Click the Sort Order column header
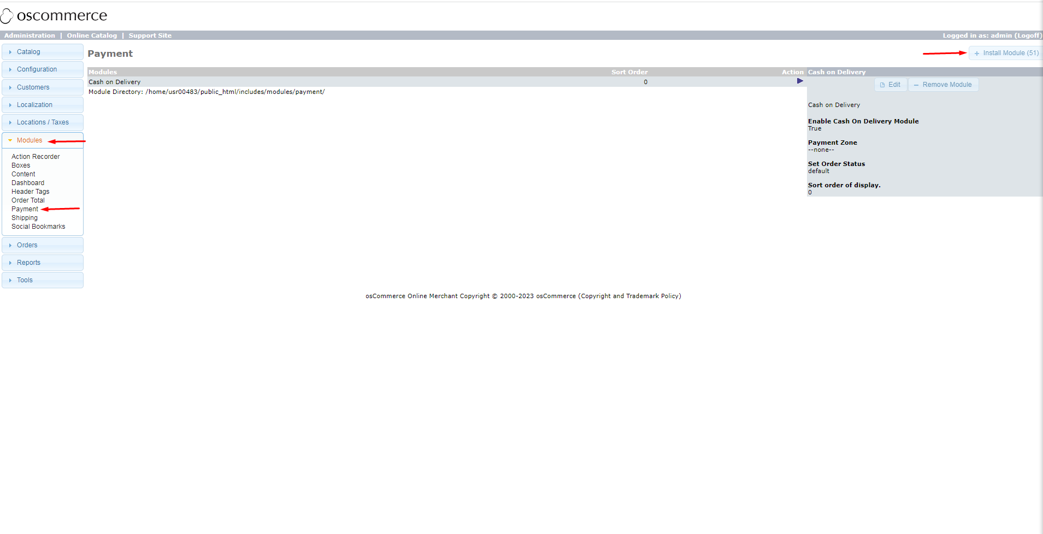Image resolution: width=1043 pixels, height=534 pixels. 629,72
